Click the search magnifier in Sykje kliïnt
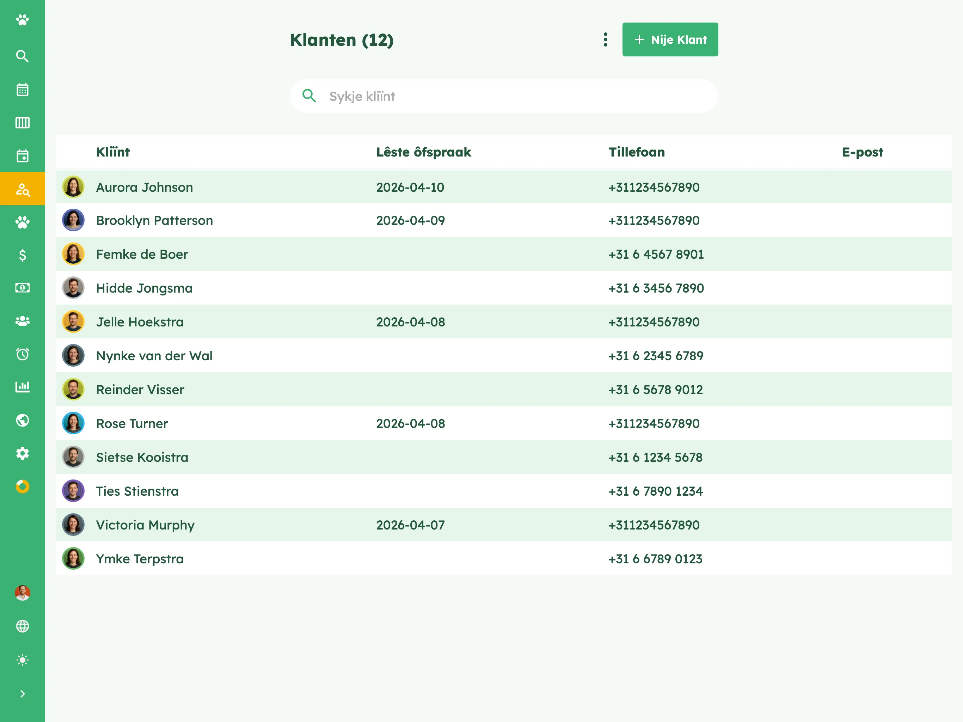The image size is (963, 722). click(309, 96)
